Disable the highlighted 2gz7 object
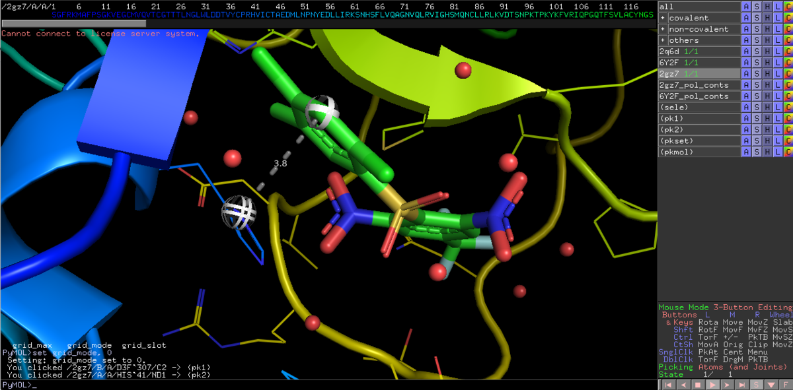Viewport: 793px width, 390px height. [699, 74]
